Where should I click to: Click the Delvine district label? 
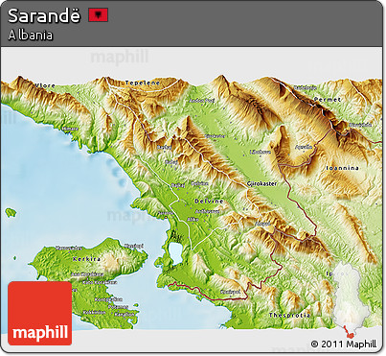pyautogui.click(x=209, y=202)
